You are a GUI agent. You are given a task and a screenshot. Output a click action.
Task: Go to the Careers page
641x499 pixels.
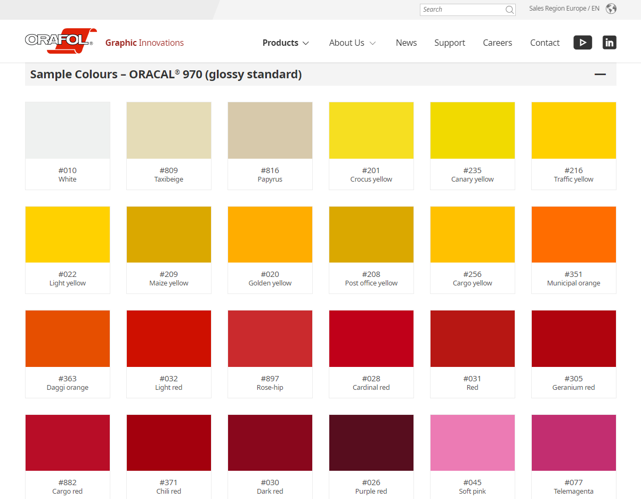tap(498, 43)
